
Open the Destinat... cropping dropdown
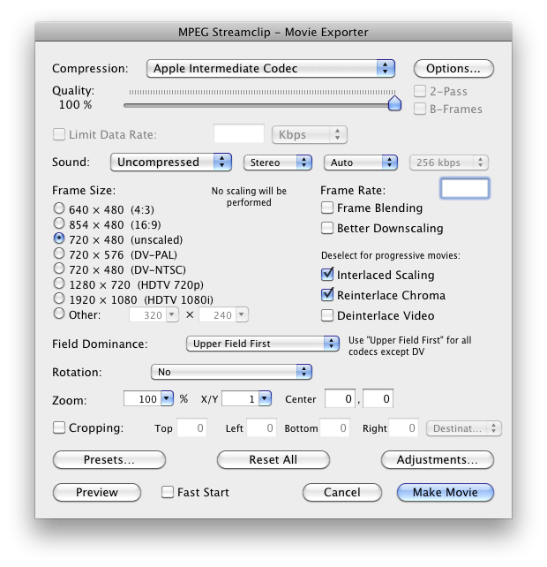[464, 428]
